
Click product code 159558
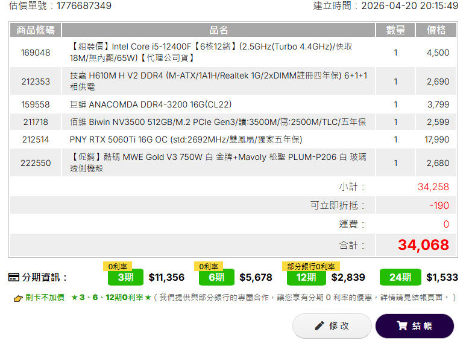36,104
